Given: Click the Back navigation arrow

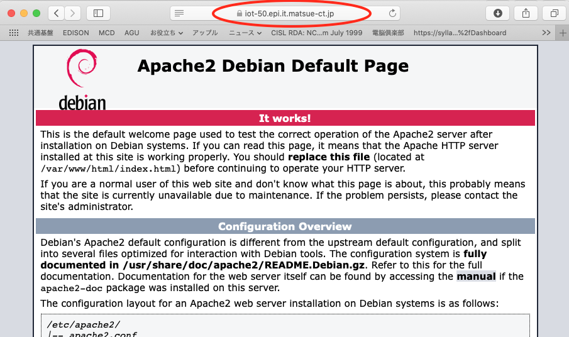Looking at the screenshot, I should pyautogui.click(x=56, y=13).
